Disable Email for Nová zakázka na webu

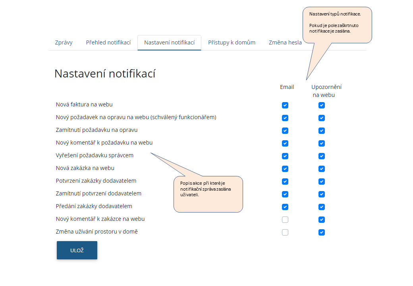click(285, 169)
